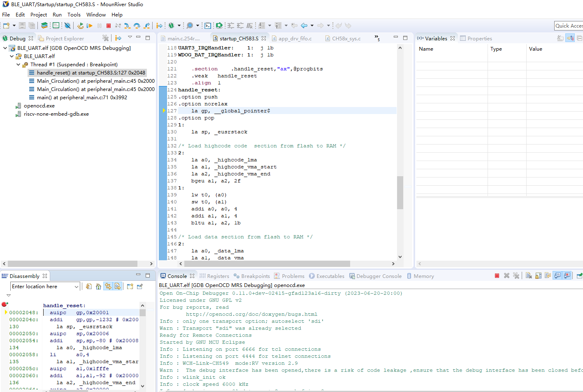Click the Console Terminate red square icon
This screenshot has height=392, width=583.
[497, 275]
